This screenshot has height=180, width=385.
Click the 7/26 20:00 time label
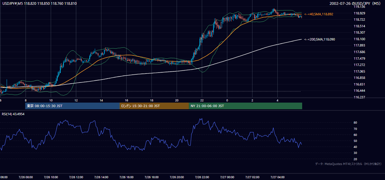(177, 177)
